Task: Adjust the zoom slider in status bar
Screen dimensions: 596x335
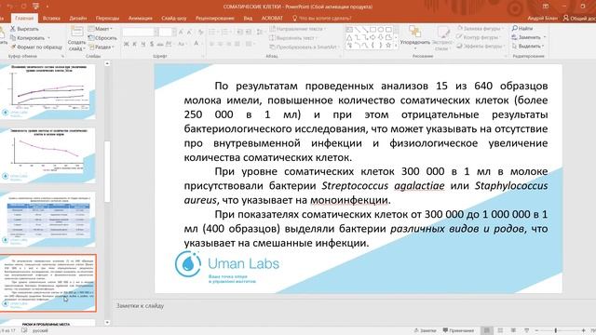Action: coord(555,330)
